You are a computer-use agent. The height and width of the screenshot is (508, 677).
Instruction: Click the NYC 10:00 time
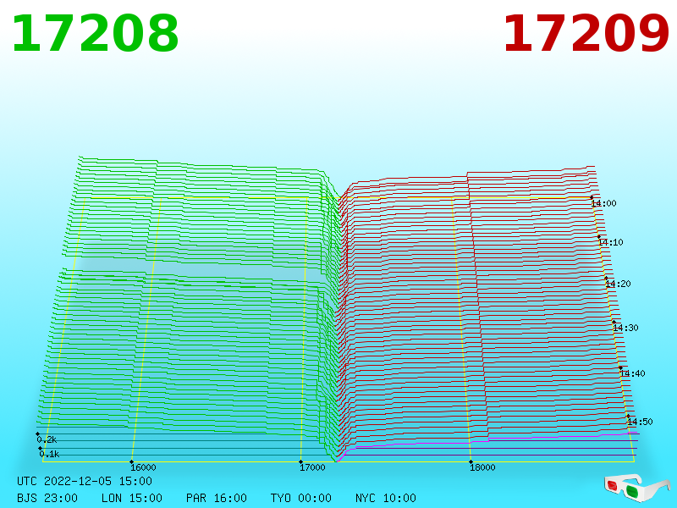386,498
